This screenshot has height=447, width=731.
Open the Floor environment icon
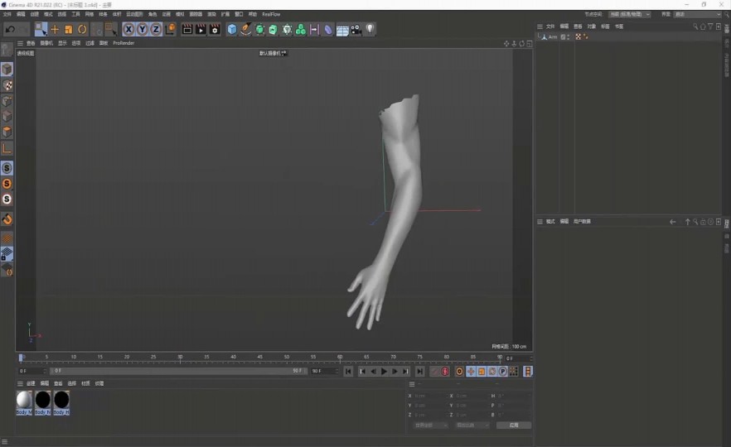(x=342, y=31)
